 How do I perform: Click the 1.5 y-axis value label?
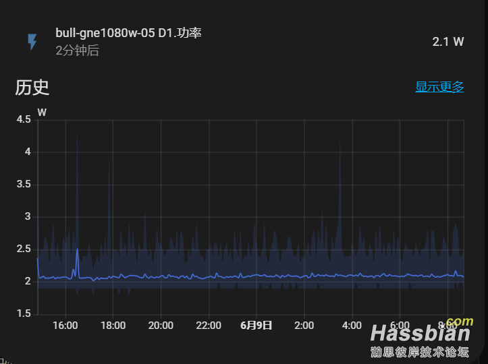(x=24, y=313)
